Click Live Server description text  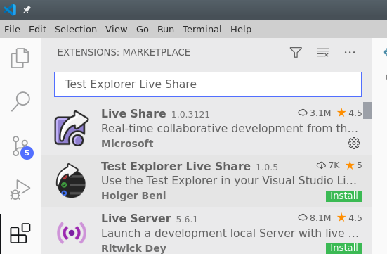pyautogui.click(x=230, y=233)
